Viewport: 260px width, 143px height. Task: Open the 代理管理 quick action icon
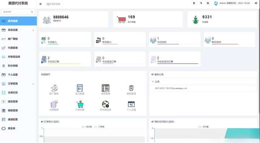[54, 104]
